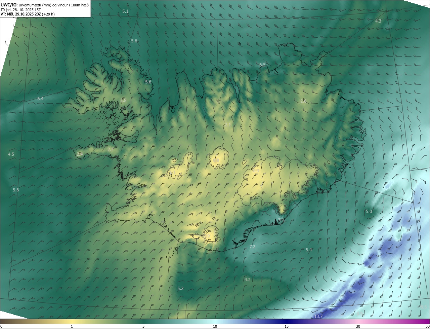The image size is (430, 329).
Task: Click the '6.5' value label on the map
Action: (262, 65)
